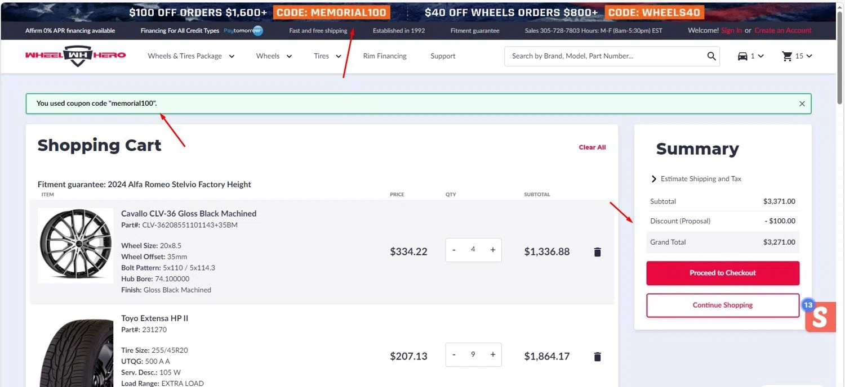Click the WHEELS40 promo code banner
This screenshot has width=845, height=387.
(654, 12)
